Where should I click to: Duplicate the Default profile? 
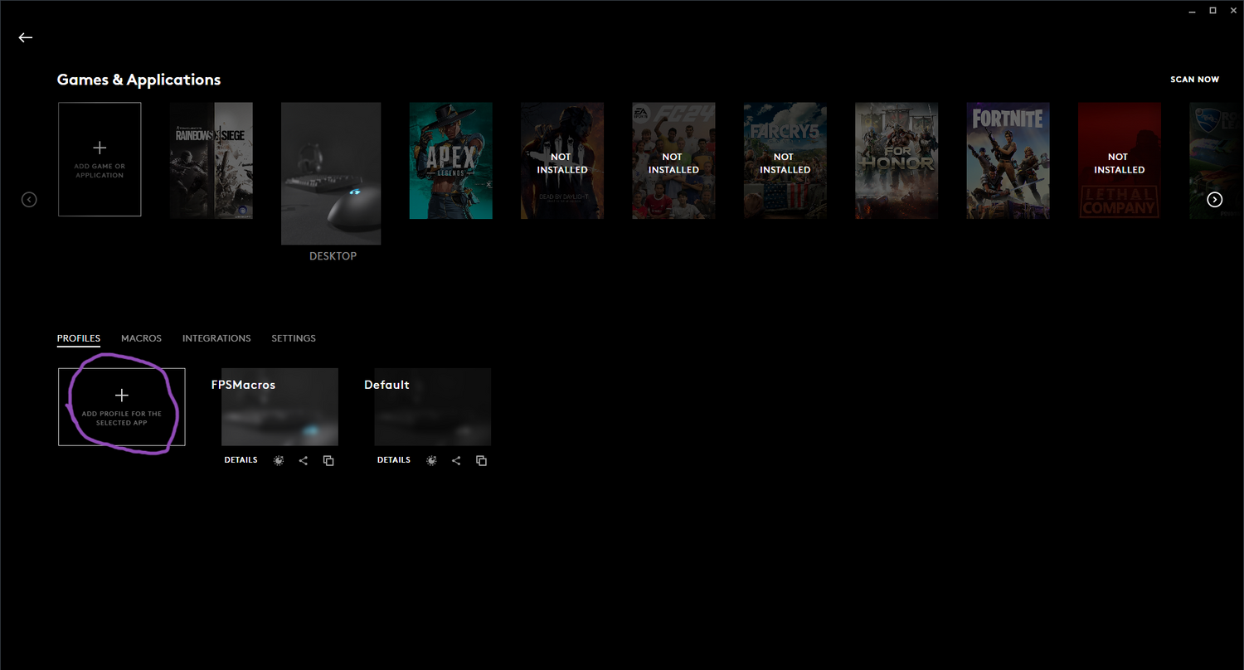pos(481,460)
